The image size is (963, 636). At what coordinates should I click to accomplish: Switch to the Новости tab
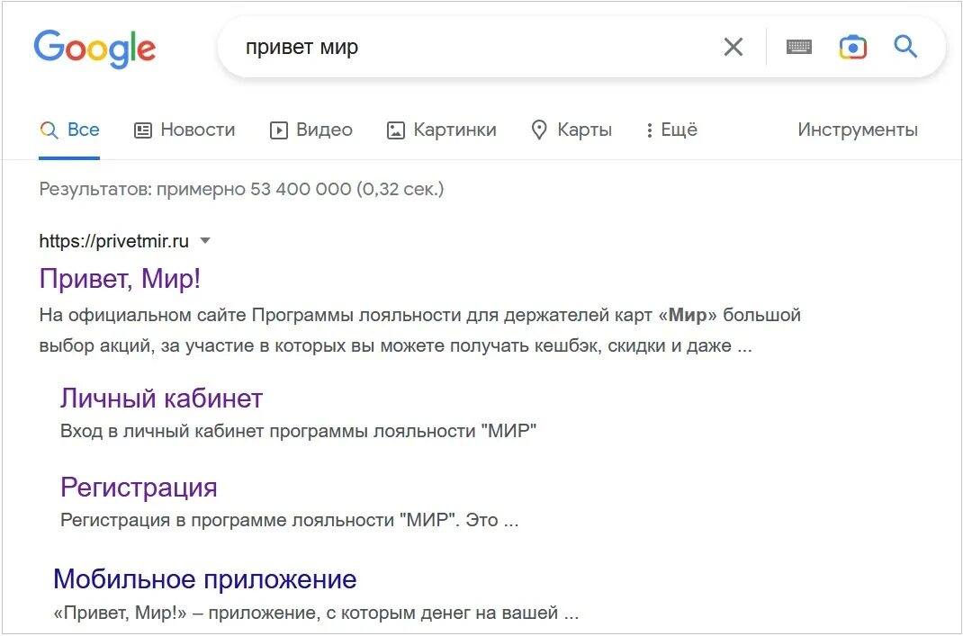[x=184, y=130]
